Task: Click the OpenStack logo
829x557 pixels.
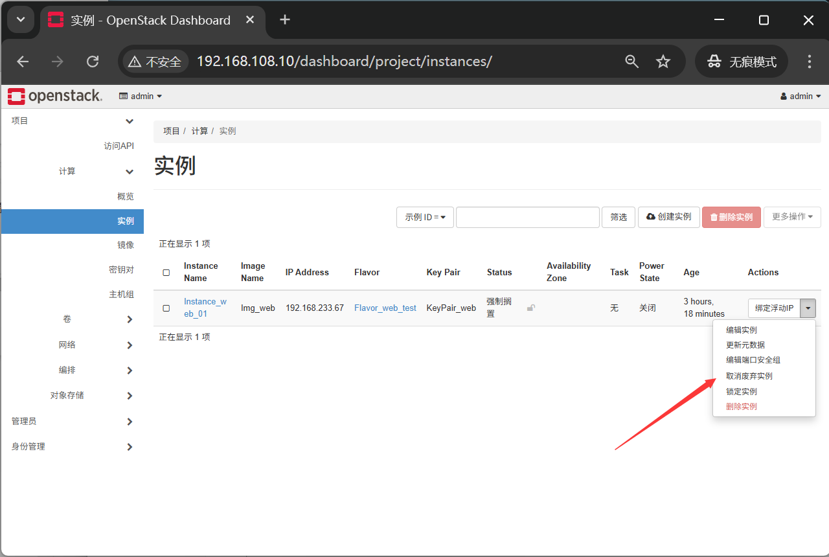Action: point(55,96)
